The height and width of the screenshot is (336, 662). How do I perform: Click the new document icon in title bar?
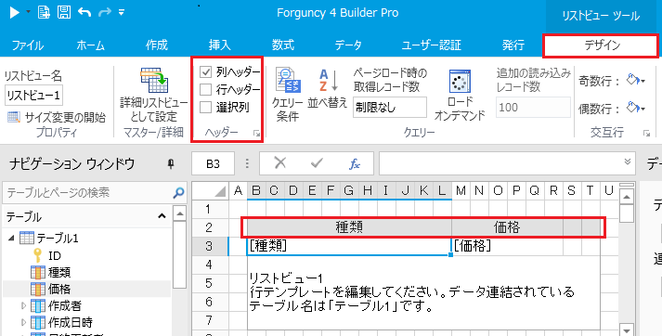[x=44, y=12]
